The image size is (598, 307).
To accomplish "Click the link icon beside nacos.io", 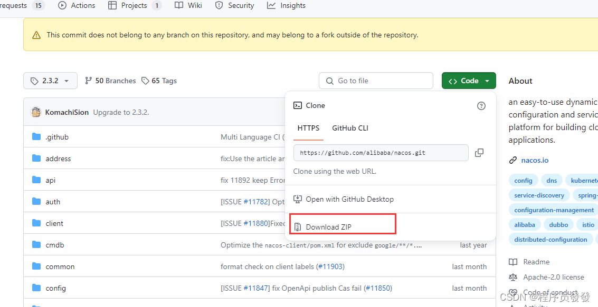I will pos(513,160).
